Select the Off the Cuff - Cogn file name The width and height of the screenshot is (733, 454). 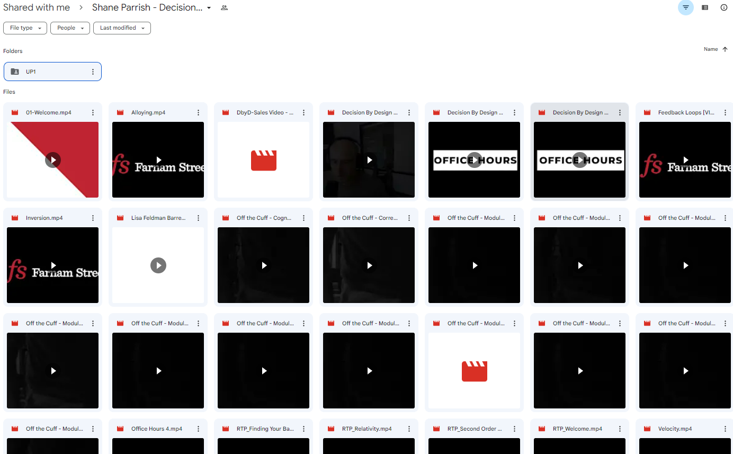(264, 218)
